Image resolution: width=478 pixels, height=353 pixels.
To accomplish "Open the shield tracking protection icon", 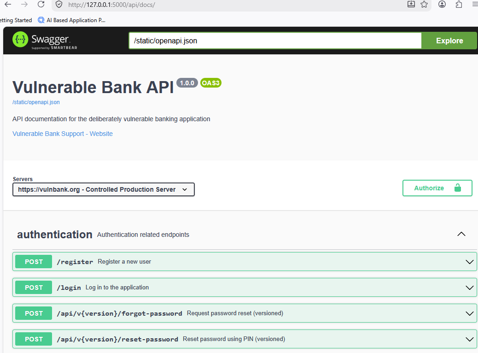I will (59, 5).
